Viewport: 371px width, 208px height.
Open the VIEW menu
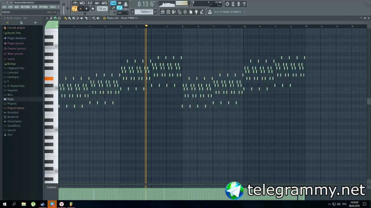pyautogui.click(x=34, y=7)
